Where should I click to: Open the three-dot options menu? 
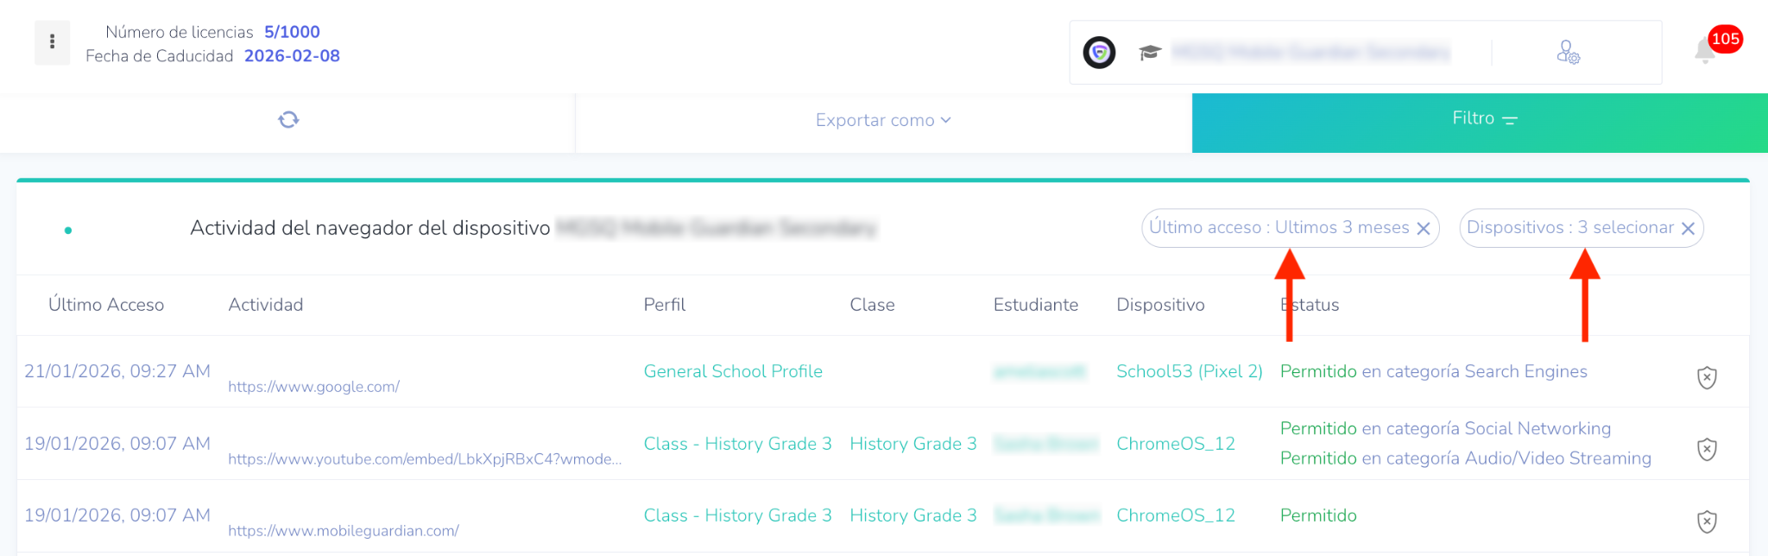coord(52,41)
